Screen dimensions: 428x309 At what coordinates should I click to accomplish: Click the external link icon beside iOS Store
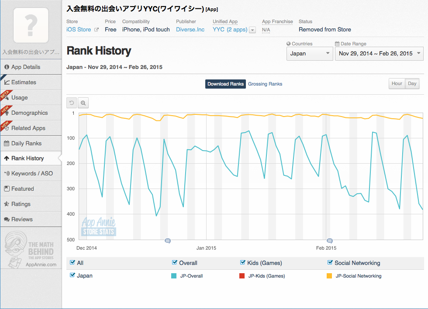pos(97,30)
